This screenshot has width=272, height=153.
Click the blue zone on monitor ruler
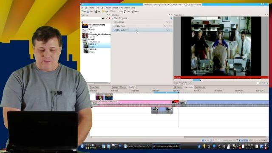click(x=196, y=80)
